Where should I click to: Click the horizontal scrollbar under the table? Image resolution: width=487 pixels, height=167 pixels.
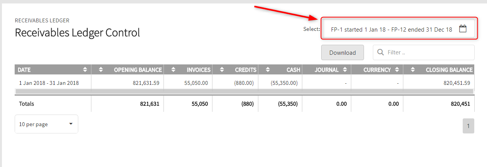click(x=244, y=91)
